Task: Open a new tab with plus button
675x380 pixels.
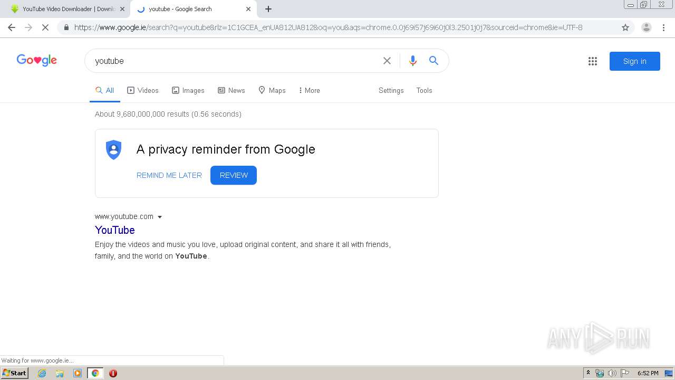Action: pos(268,9)
